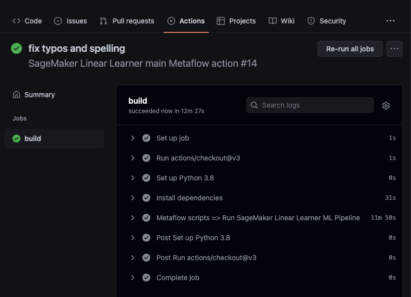Open the repository nav overflow menu
411x297 pixels.
pos(391,21)
